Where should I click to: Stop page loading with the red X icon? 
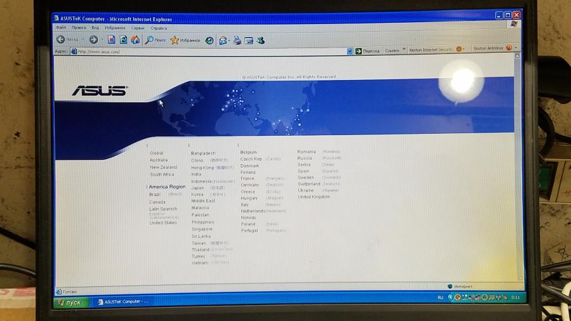click(x=112, y=40)
